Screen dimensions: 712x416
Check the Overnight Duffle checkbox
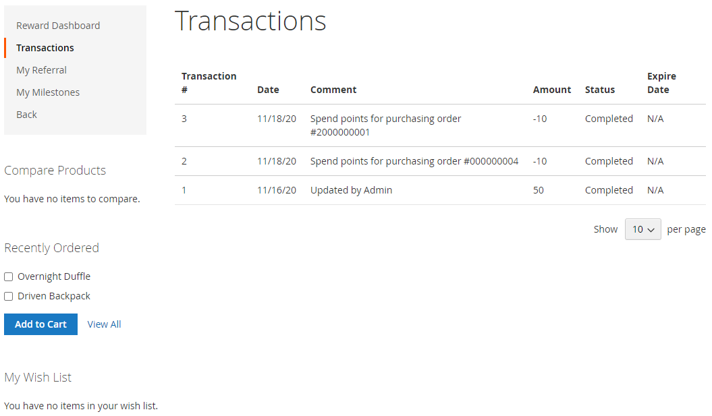click(9, 276)
